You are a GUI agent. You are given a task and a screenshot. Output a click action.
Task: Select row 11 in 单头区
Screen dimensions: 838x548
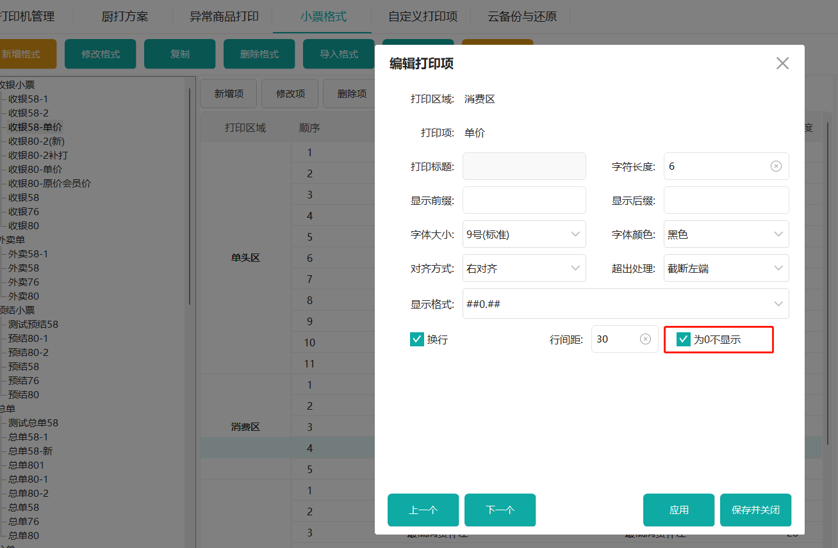(309, 363)
